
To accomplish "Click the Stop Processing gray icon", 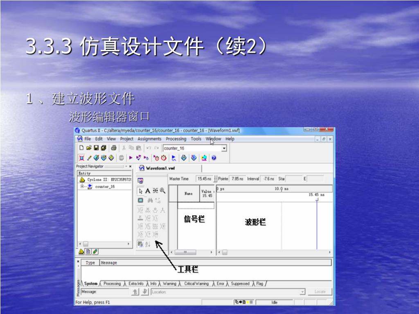I will [121, 158].
